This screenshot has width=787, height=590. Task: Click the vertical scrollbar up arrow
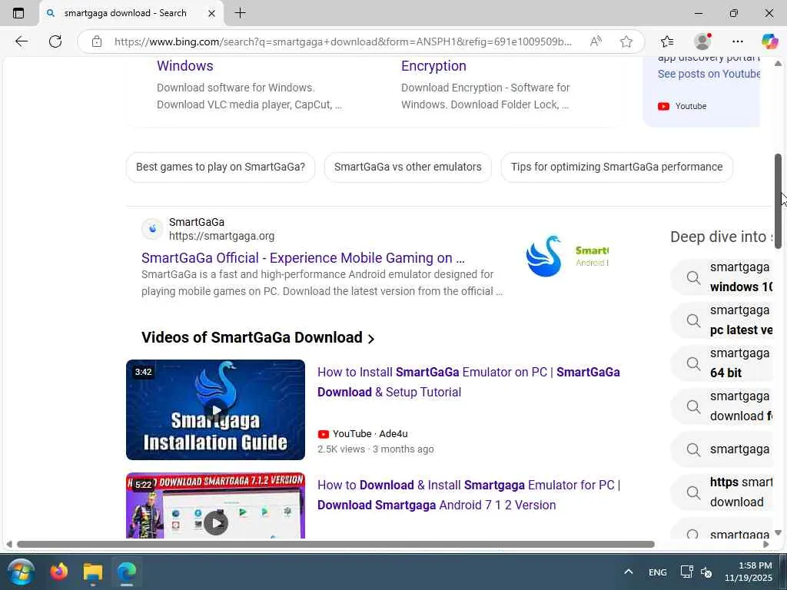(x=778, y=64)
